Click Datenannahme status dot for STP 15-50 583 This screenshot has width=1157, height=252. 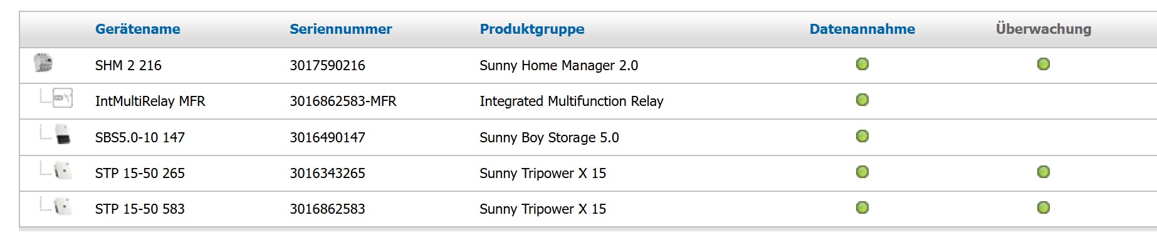(862, 207)
